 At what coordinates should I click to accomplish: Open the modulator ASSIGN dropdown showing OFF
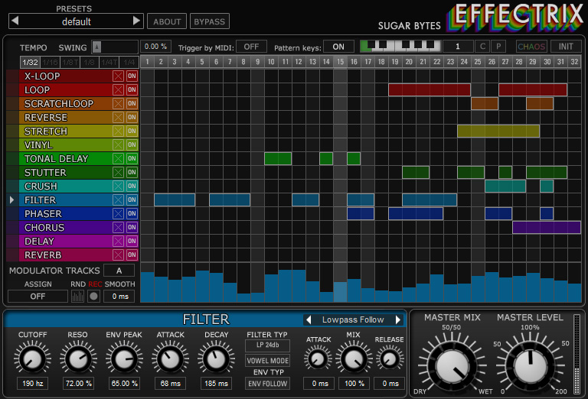click(x=38, y=297)
